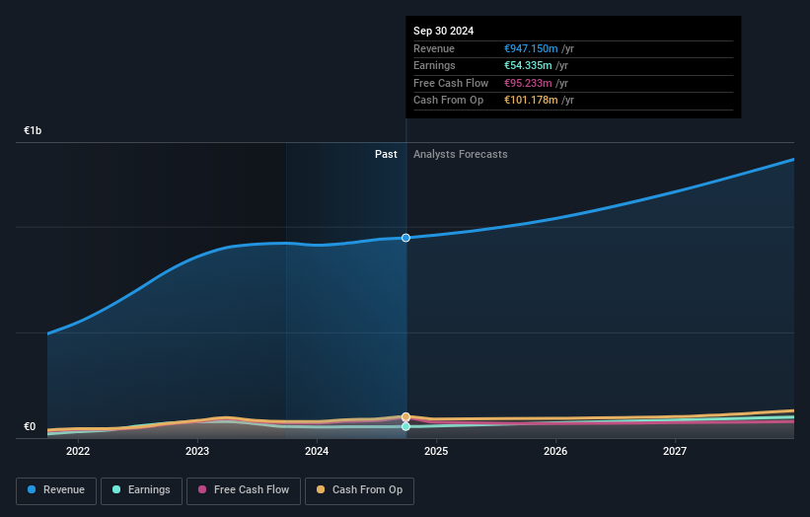Click the Earnings row label in tooltip
Image resolution: width=810 pixels, height=517 pixels.
434,65
